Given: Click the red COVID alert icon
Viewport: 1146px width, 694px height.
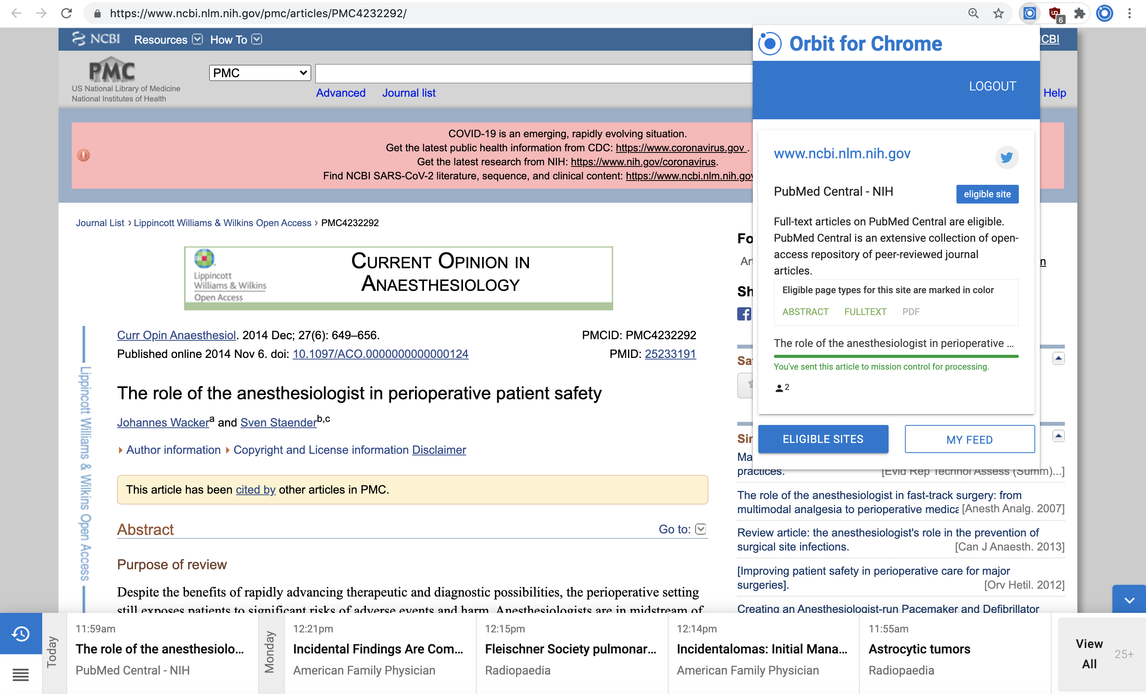Looking at the screenshot, I should coord(83,155).
